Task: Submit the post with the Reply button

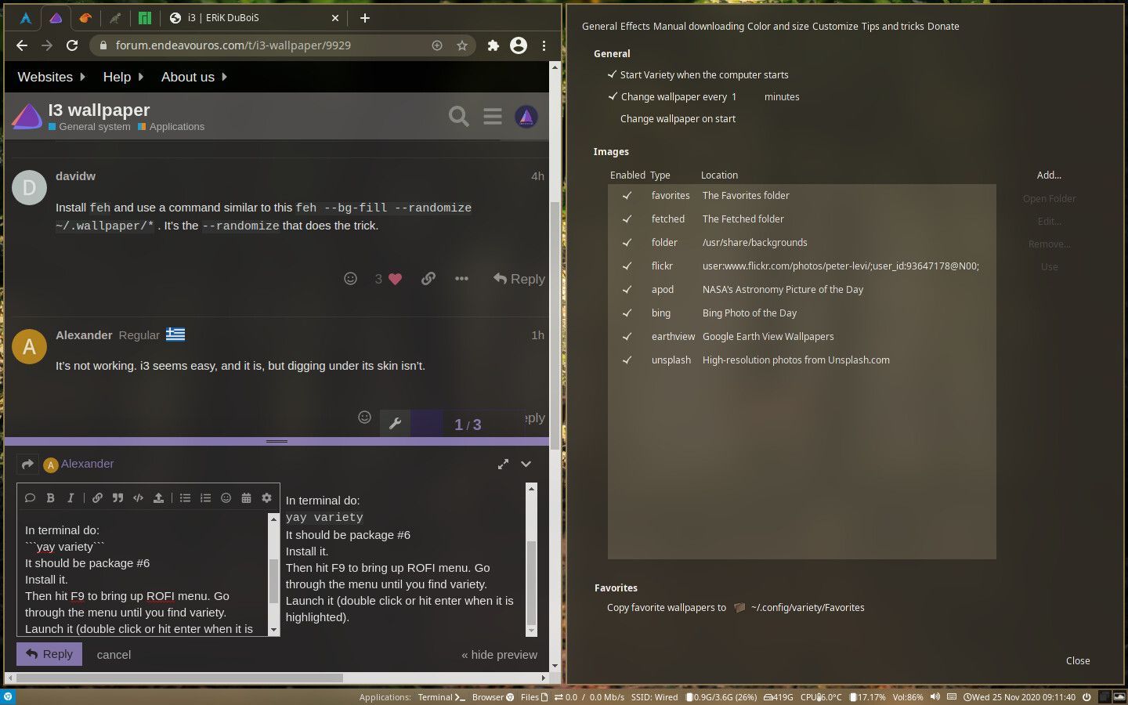Action: coord(49,654)
